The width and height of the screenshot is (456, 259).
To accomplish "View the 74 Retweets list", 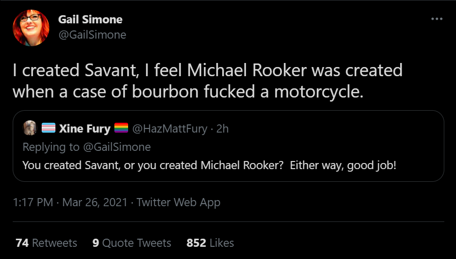I will click(46, 243).
